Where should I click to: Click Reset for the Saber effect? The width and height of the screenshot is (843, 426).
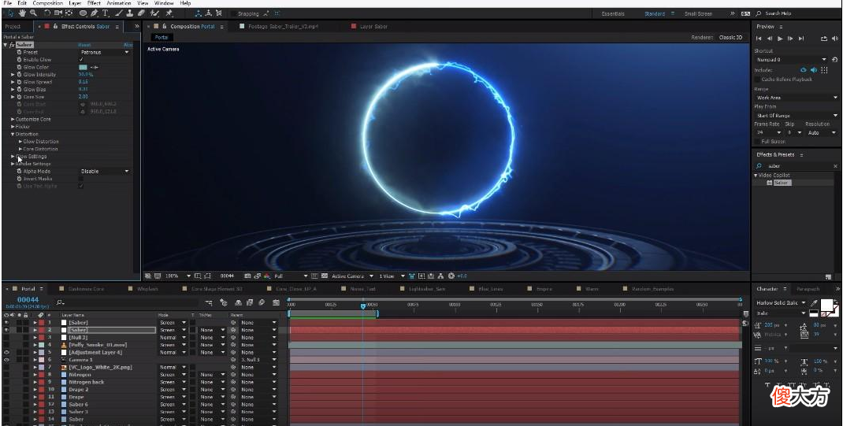pos(84,45)
